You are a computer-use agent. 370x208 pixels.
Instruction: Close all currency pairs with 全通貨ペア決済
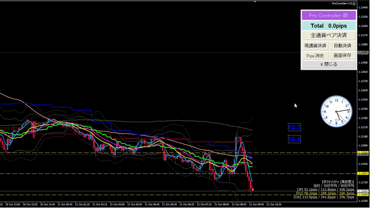pos(329,35)
